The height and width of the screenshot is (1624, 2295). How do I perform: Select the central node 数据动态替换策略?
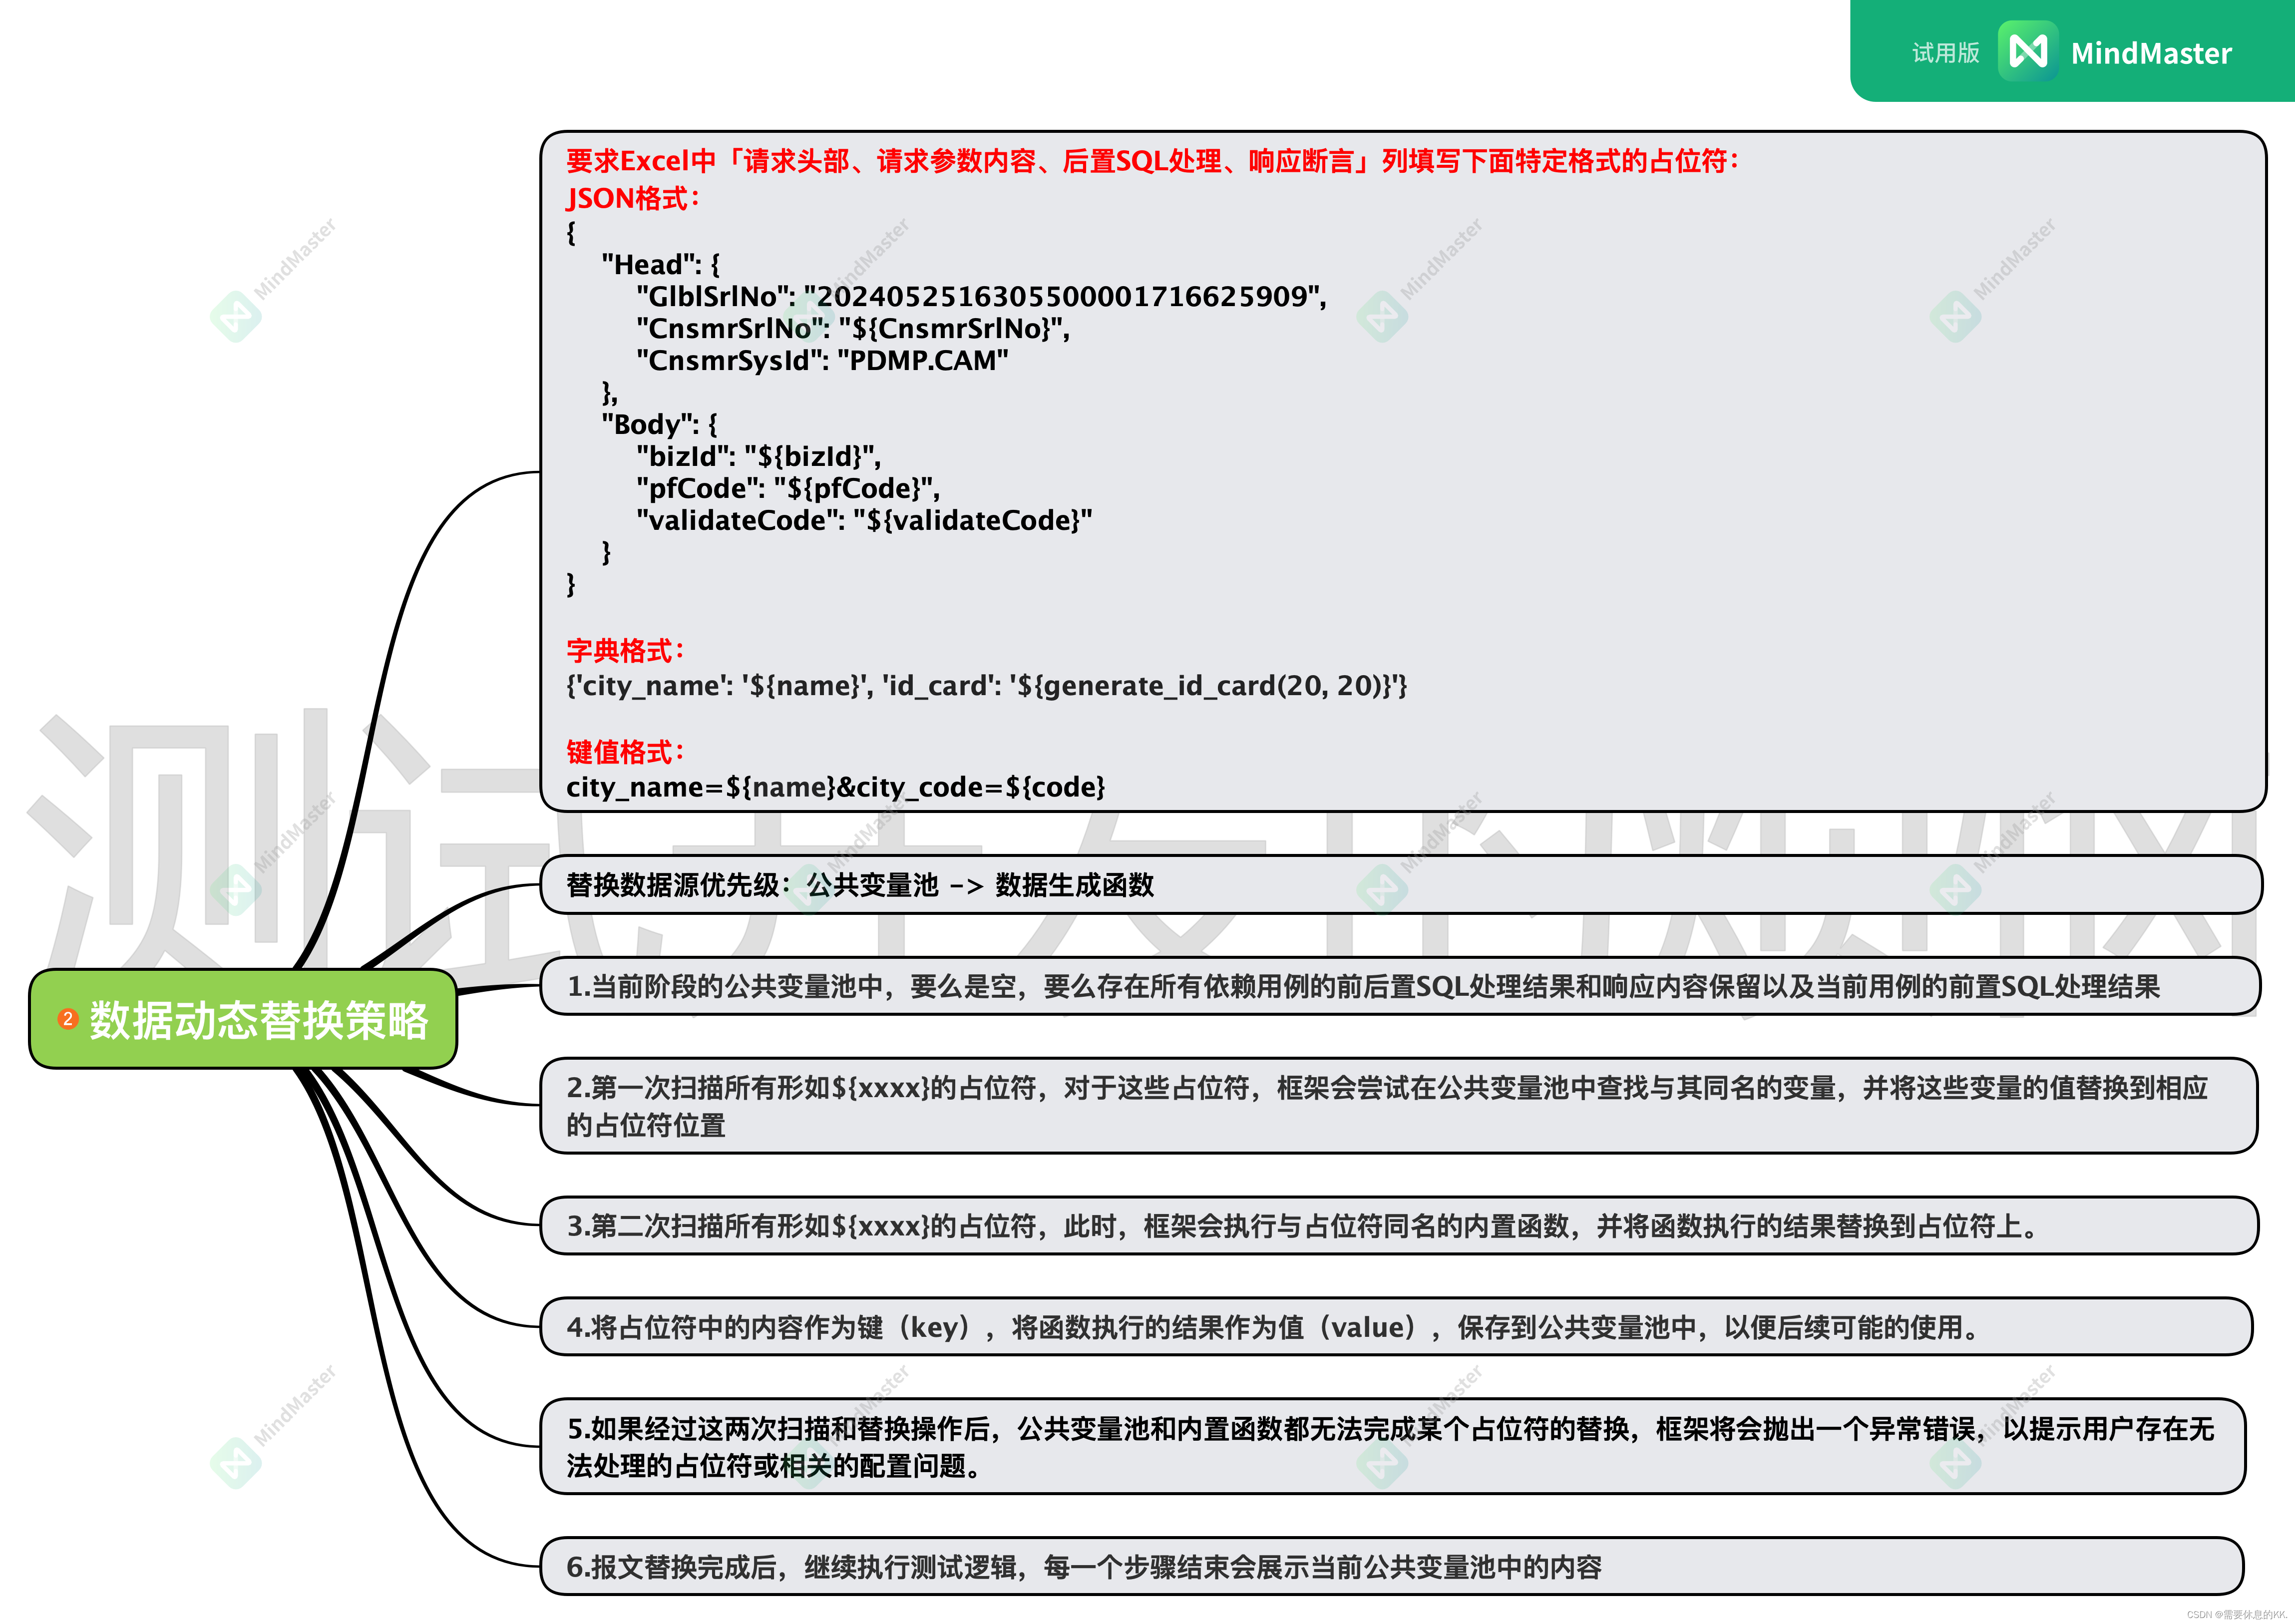pos(243,1019)
